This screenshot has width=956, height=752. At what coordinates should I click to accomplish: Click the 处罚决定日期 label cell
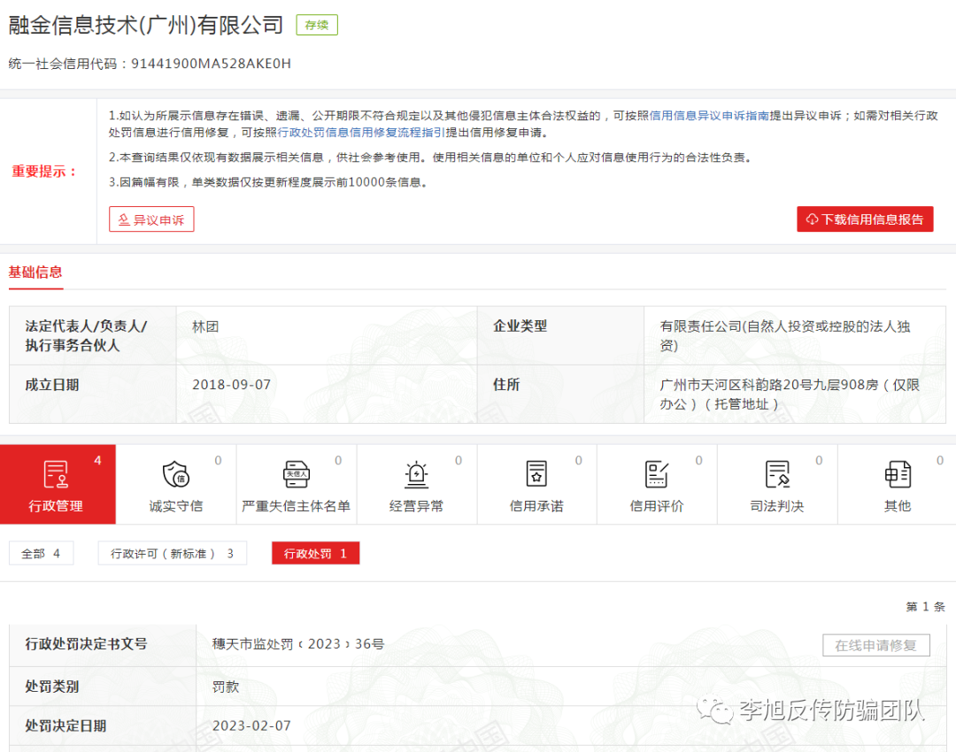point(103,725)
